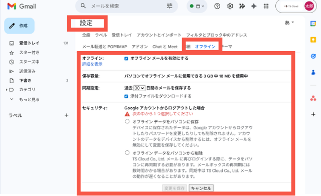The image size is (321, 196).
Task: Click the カテゴリ label icon
Action: click(x=12, y=90)
